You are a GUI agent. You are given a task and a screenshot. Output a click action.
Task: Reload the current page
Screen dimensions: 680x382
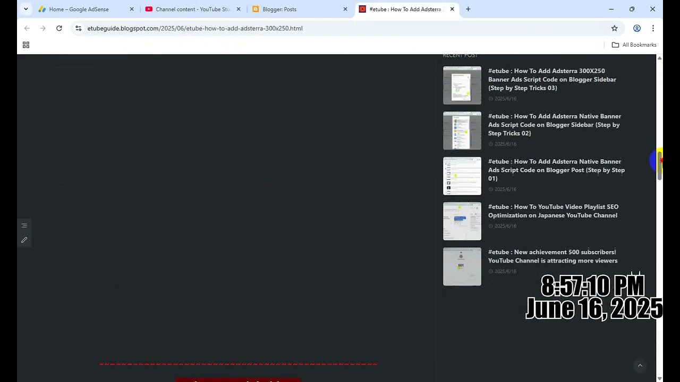[x=59, y=28]
